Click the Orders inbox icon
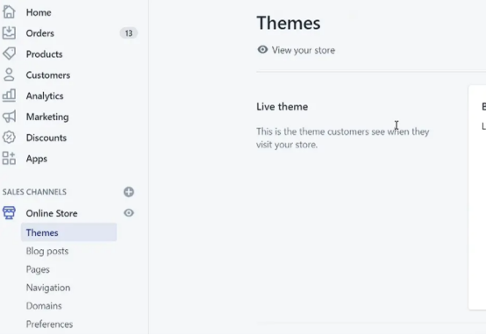Screen dimensions: 486x335 tap(9, 32)
